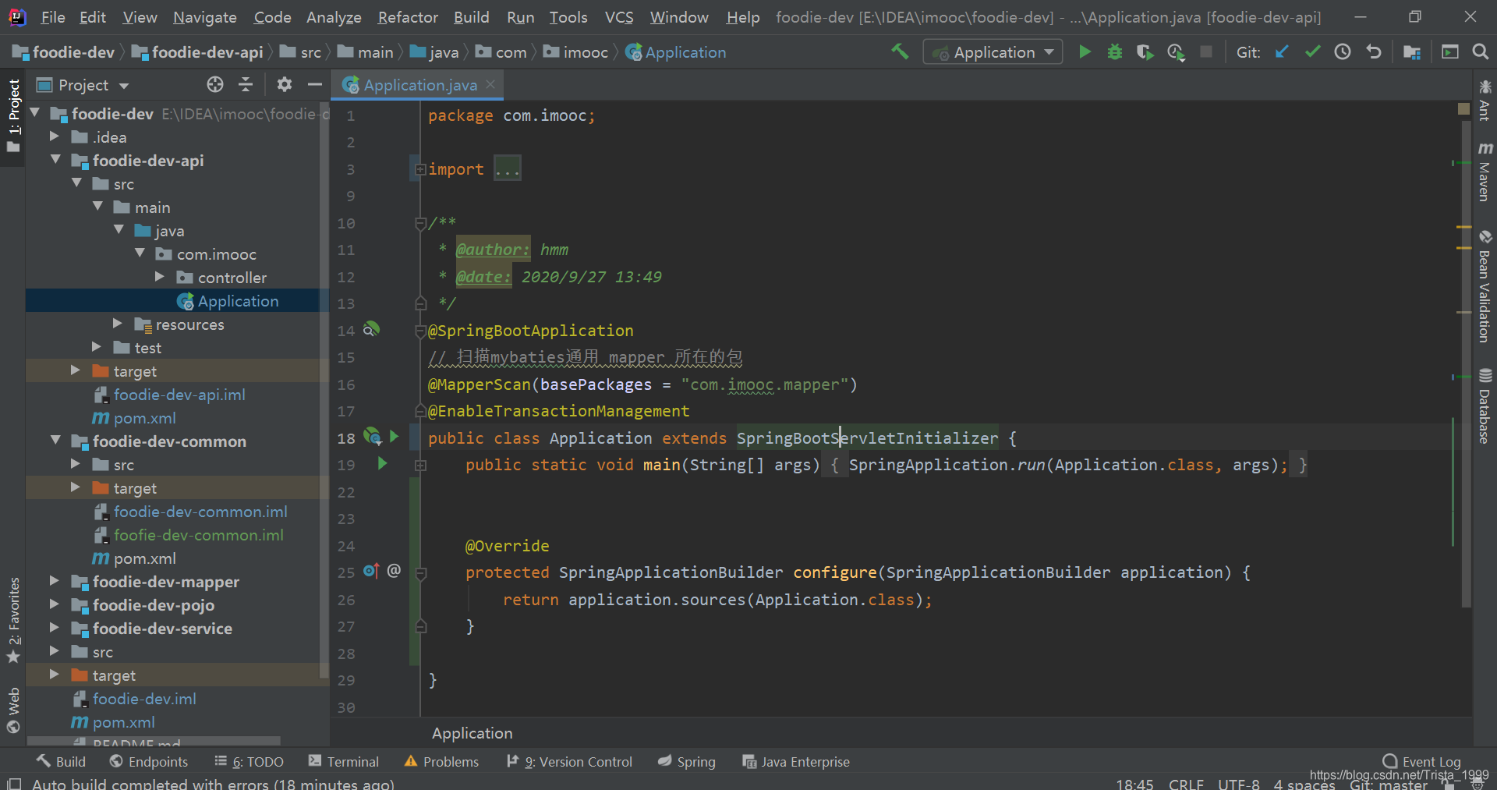Toggle the Web tool window
This screenshot has height=790, width=1497.
(x=13, y=710)
